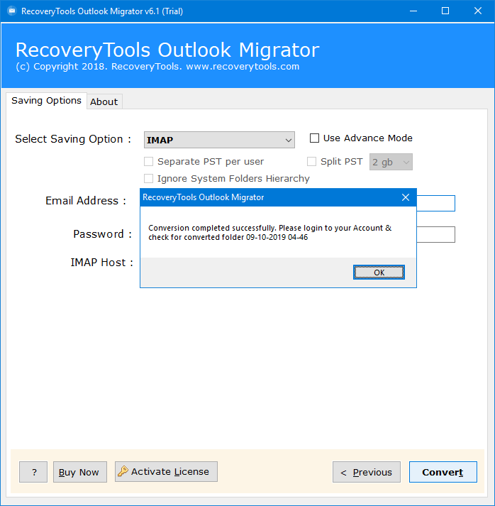Image resolution: width=495 pixels, height=506 pixels.
Task: Click the 'Email Address :' label
Action: (x=86, y=201)
